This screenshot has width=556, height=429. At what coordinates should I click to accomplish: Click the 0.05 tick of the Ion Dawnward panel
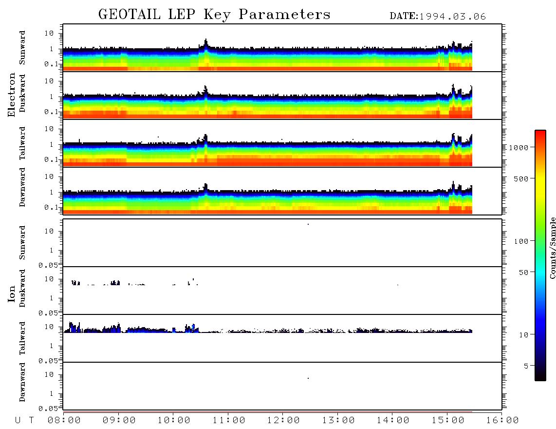(48, 409)
